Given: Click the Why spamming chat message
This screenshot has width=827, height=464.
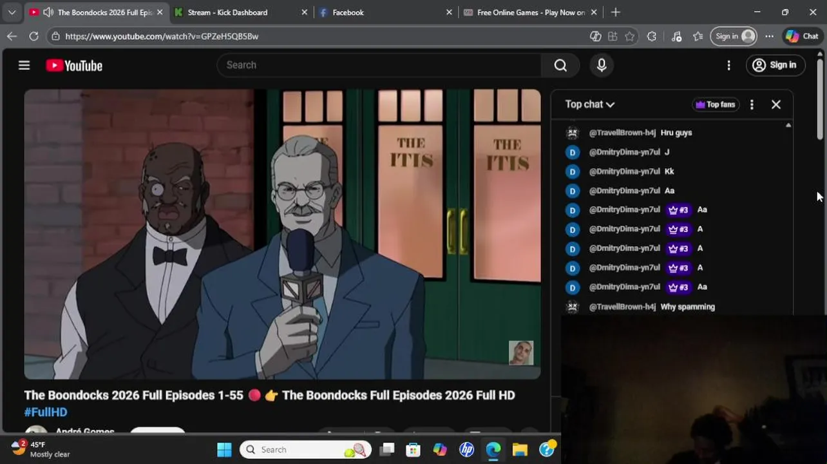Looking at the screenshot, I should pos(688,307).
